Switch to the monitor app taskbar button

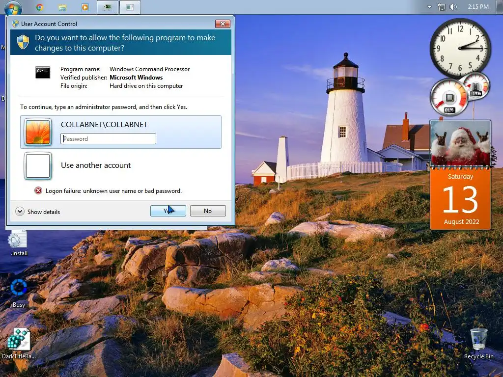[x=108, y=7]
